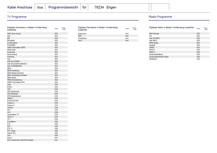Click the 'Vox' channel row

click(37, 135)
